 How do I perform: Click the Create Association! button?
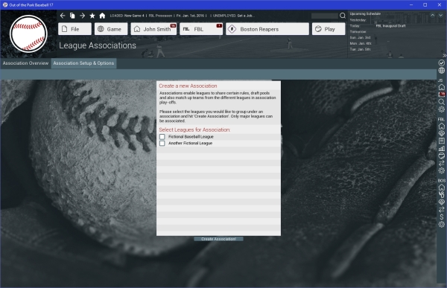coord(218,239)
